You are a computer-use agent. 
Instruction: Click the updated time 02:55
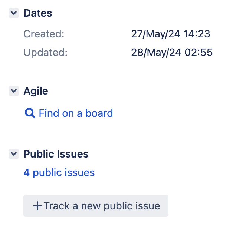tap(198, 53)
